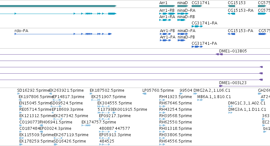Screen dimensions: 270x146
Task: Select RE05714.5prime label
Action: tap(35, 109)
